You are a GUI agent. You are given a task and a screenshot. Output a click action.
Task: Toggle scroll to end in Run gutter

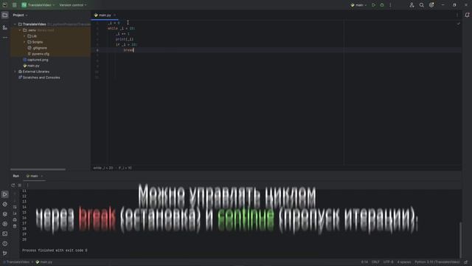[15, 214]
